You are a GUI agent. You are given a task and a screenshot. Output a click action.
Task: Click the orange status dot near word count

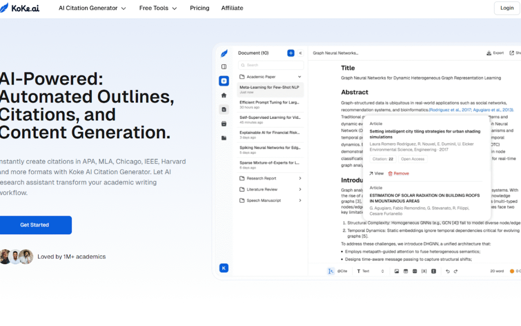coord(512,271)
